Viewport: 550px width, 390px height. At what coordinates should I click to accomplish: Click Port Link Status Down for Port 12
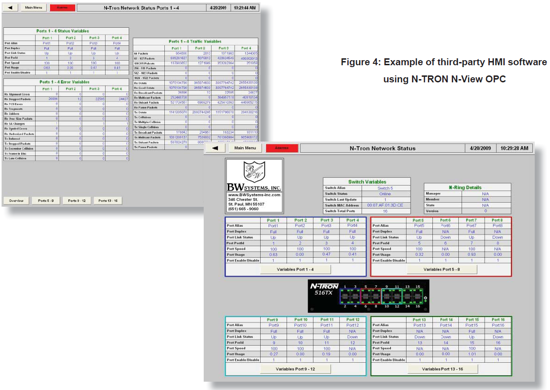(x=352, y=337)
